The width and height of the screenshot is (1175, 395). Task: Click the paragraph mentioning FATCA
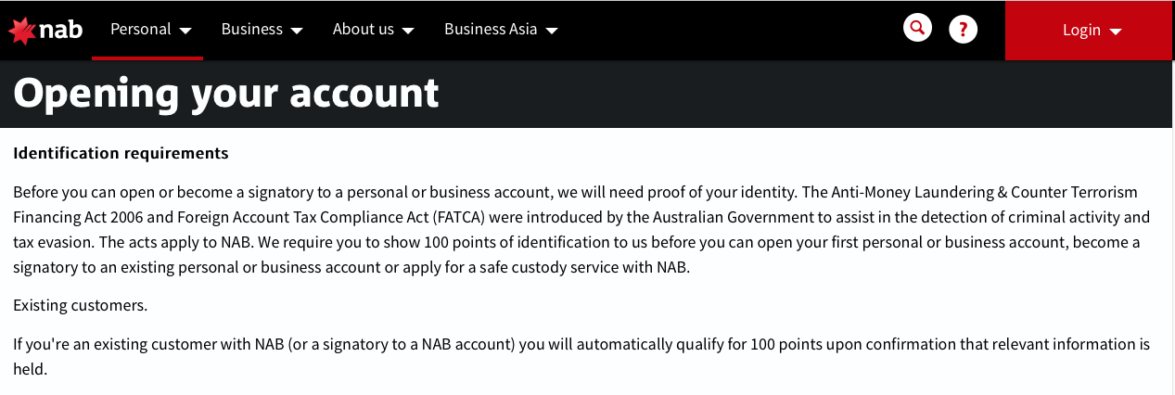click(581, 230)
